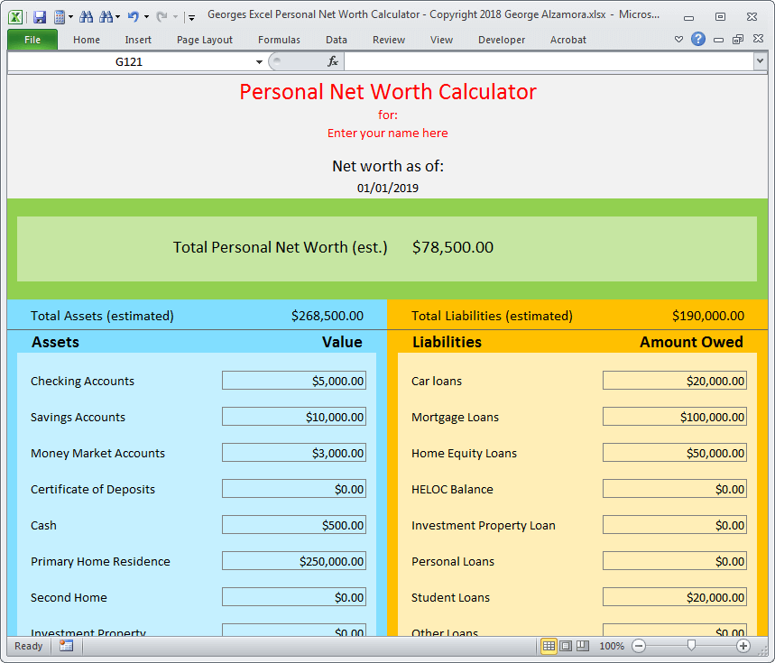
Task: Expand the formula bar
Action: 760,61
